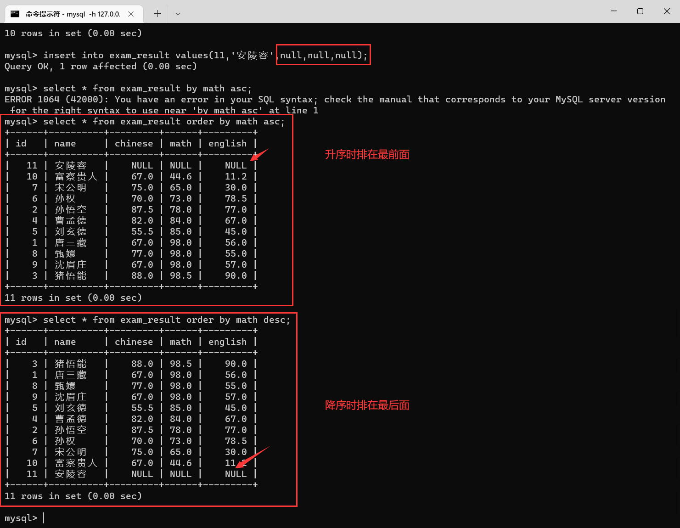Click 'english' header in the desc table
The width and height of the screenshot is (680, 528).
[227, 342]
